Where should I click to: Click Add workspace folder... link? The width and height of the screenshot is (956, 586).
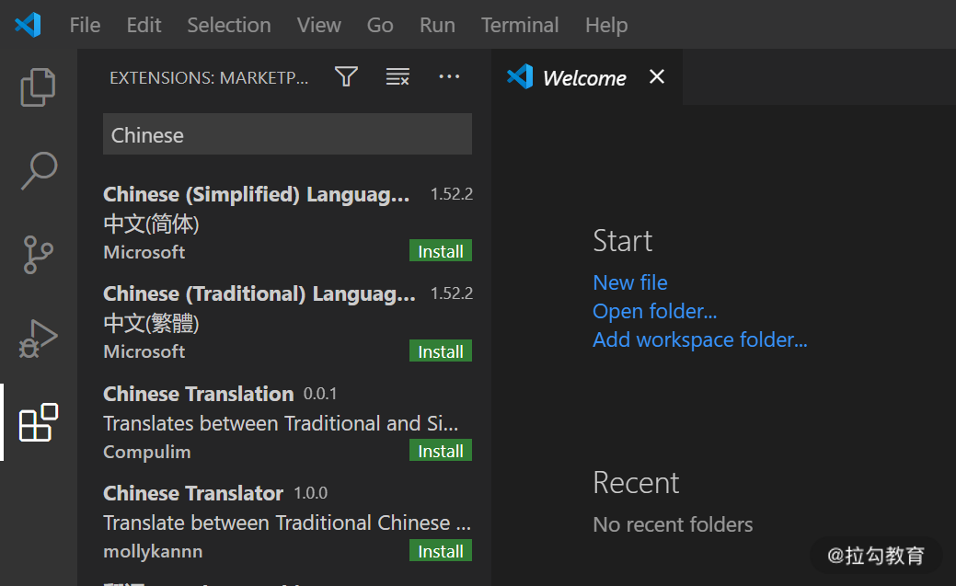pyautogui.click(x=700, y=339)
